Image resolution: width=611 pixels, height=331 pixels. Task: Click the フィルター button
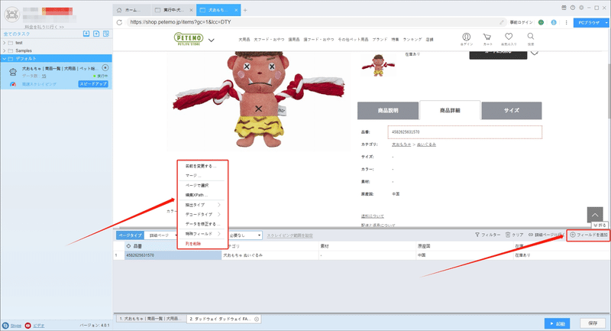[x=487, y=235]
